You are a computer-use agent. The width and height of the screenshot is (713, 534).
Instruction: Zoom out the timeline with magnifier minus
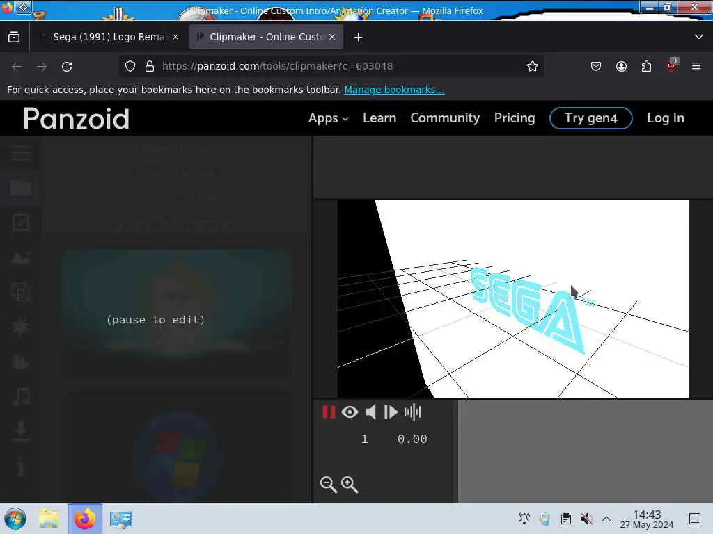329,485
